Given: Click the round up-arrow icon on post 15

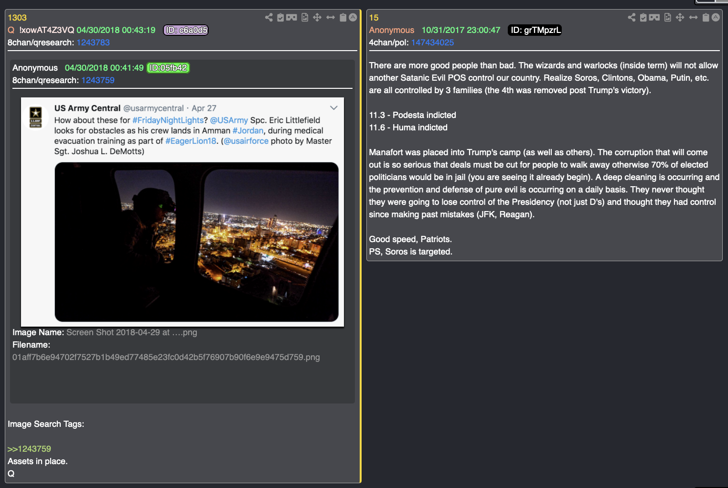Looking at the screenshot, I should coord(716,18).
